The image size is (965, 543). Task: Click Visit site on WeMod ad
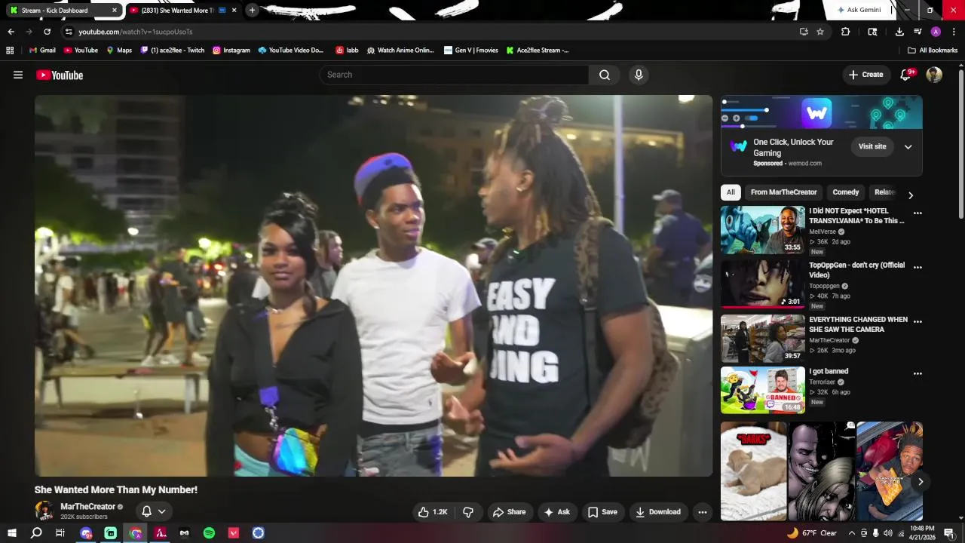pyautogui.click(x=872, y=146)
